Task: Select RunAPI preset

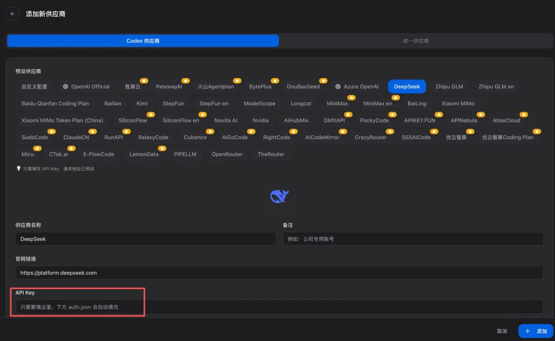Action: [x=114, y=137]
